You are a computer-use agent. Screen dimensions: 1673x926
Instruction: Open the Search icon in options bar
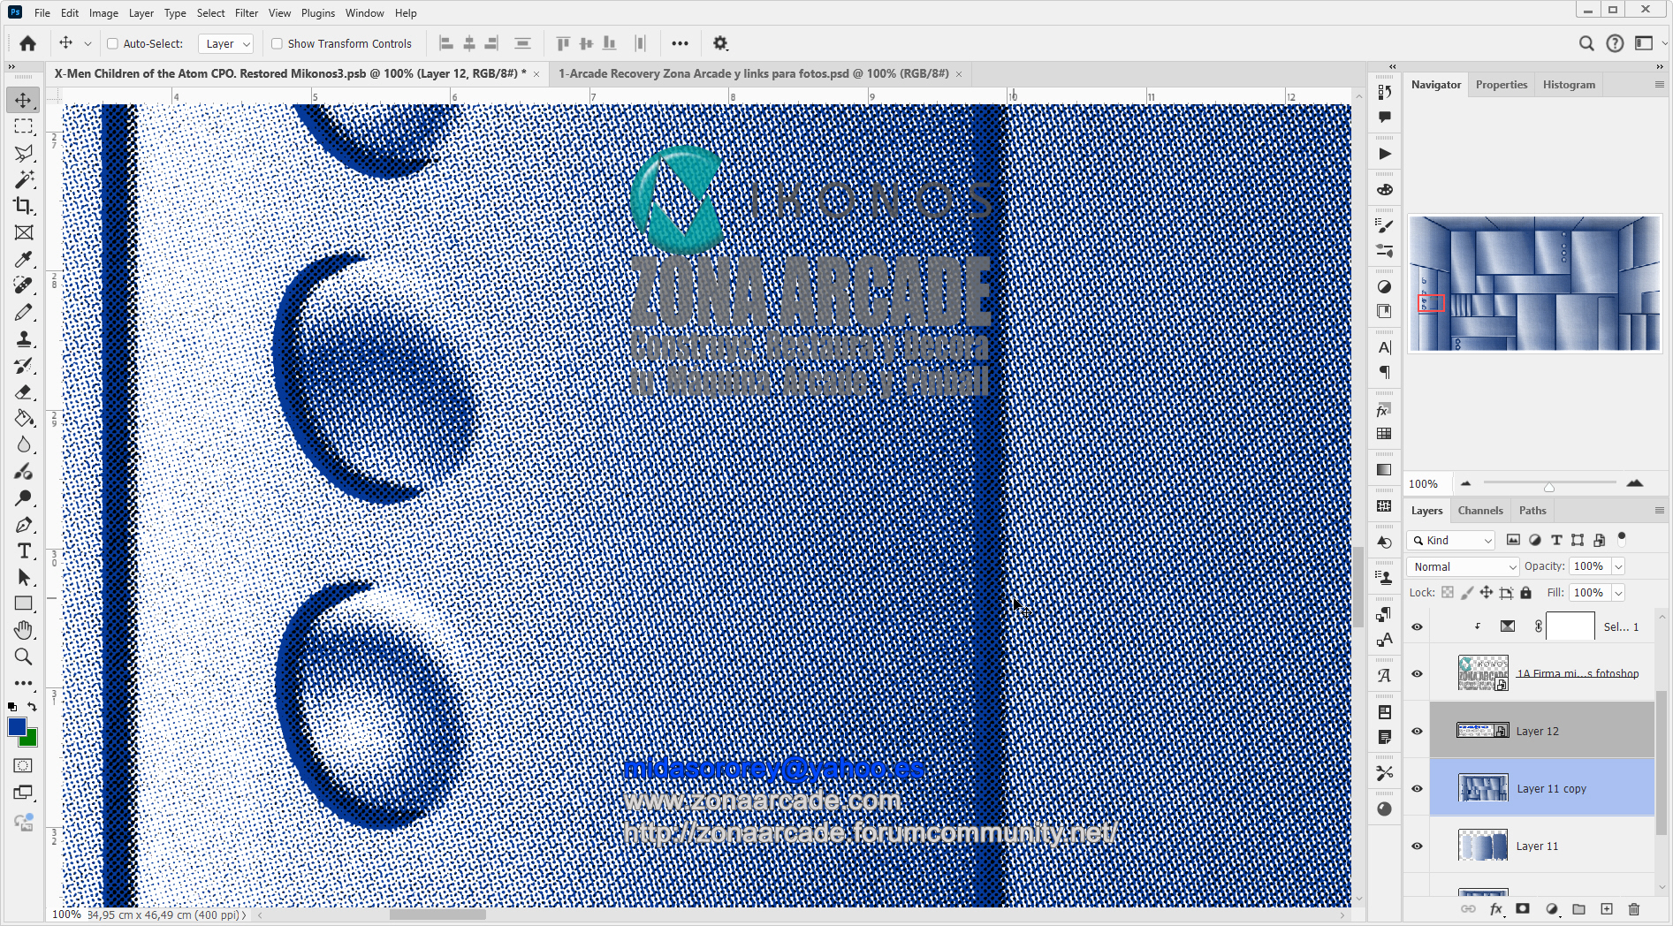tap(1586, 43)
